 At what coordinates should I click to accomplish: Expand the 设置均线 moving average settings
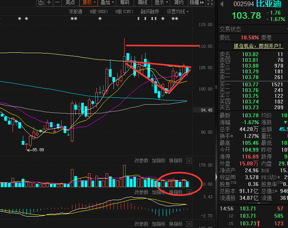point(178,11)
